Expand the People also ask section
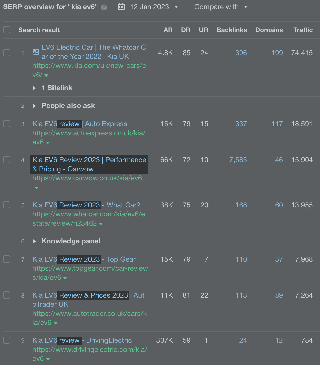This screenshot has width=320, height=365. [x=35, y=106]
